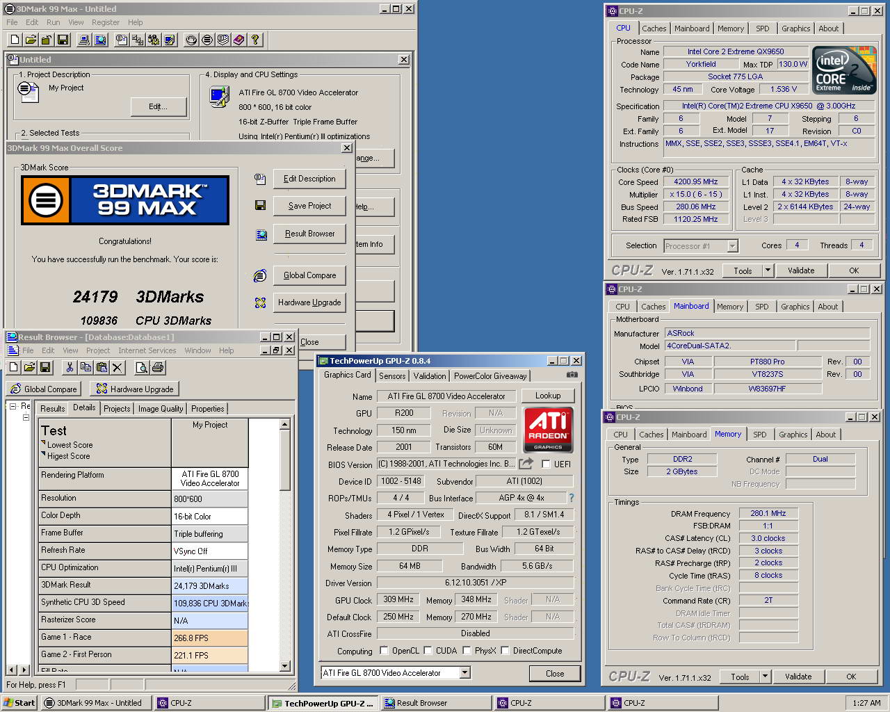890x712 pixels.
Task: Click the computer system info icon in 3DMark toolbar
Action: pos(84,40)
